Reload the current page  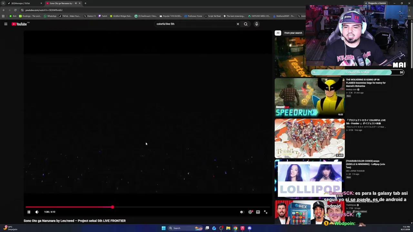coord(15,10)
